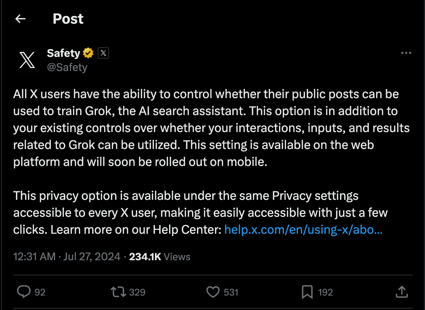Click the 92 replies count
This screenshot has height=310, width=425.
(x=40, y=292)
